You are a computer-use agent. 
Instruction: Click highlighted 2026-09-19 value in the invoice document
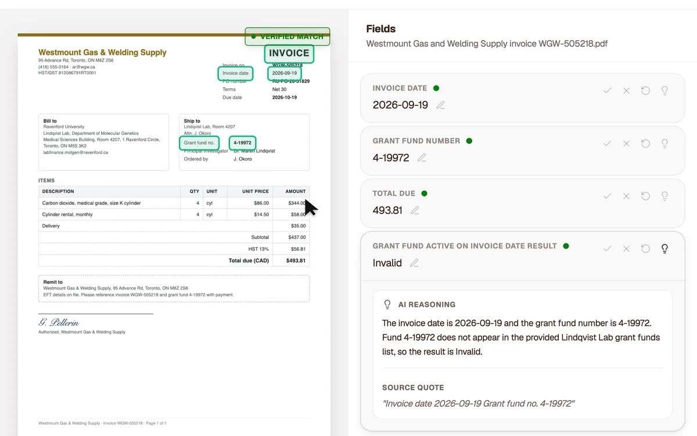click(285, 73)
